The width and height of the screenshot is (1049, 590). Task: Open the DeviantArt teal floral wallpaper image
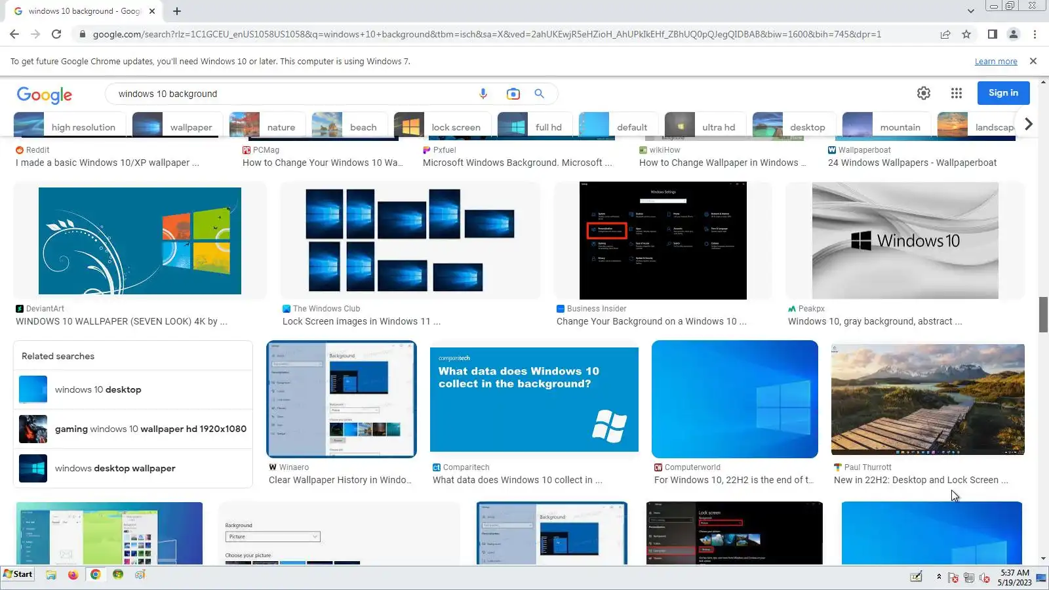point(140,241)
